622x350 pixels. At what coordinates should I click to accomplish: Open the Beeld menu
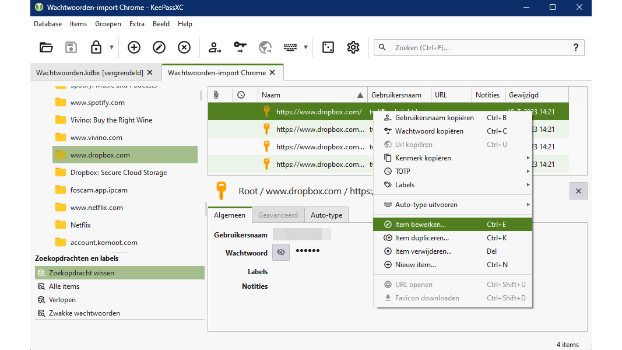click(161, 24)
